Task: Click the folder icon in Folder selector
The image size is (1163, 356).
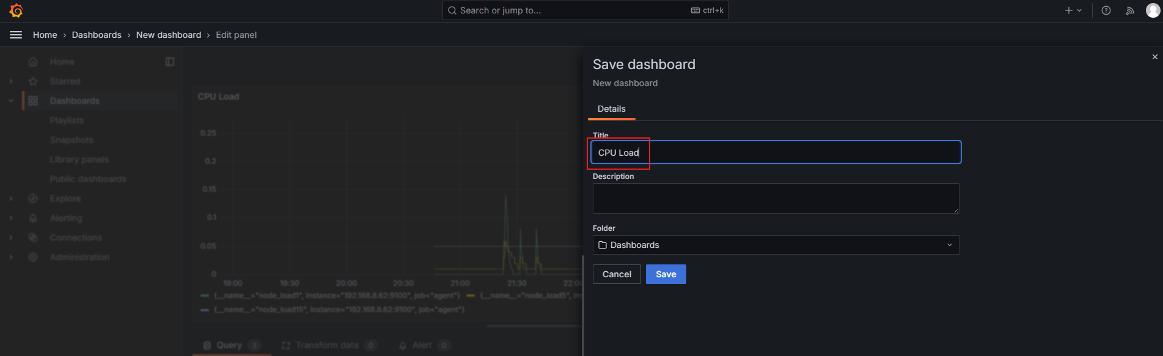Action: 603,245
